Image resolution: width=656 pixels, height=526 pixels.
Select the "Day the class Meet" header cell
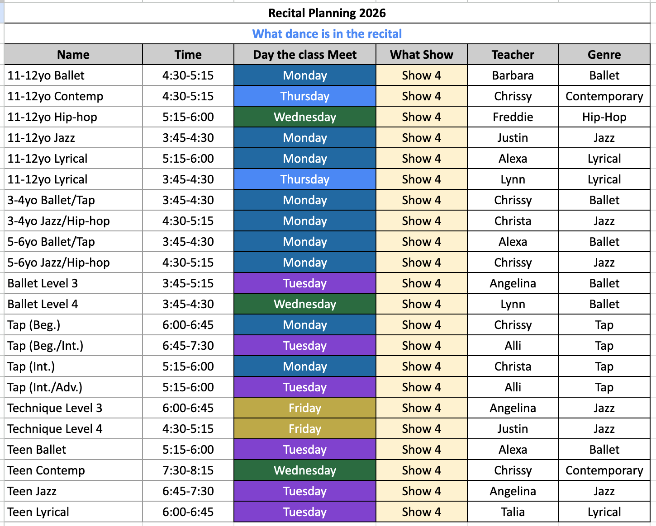point(304,55)
